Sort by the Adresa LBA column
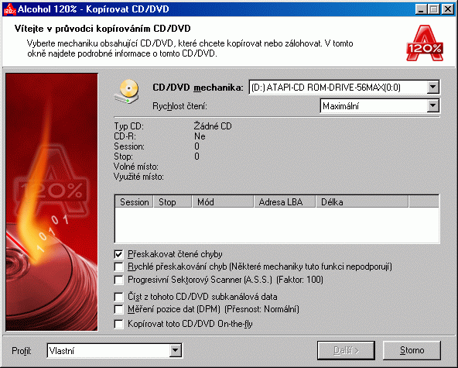Image resolution: width=458 pixels, height=368 pixels. pyautogui.click(x=285, y=202)
